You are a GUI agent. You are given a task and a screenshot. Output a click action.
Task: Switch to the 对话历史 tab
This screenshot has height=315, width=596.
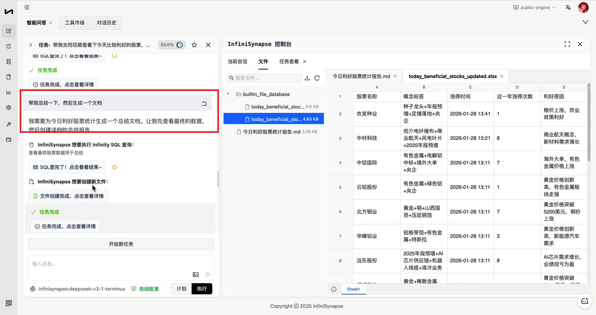pyautogui.click(x=107, y=22)
